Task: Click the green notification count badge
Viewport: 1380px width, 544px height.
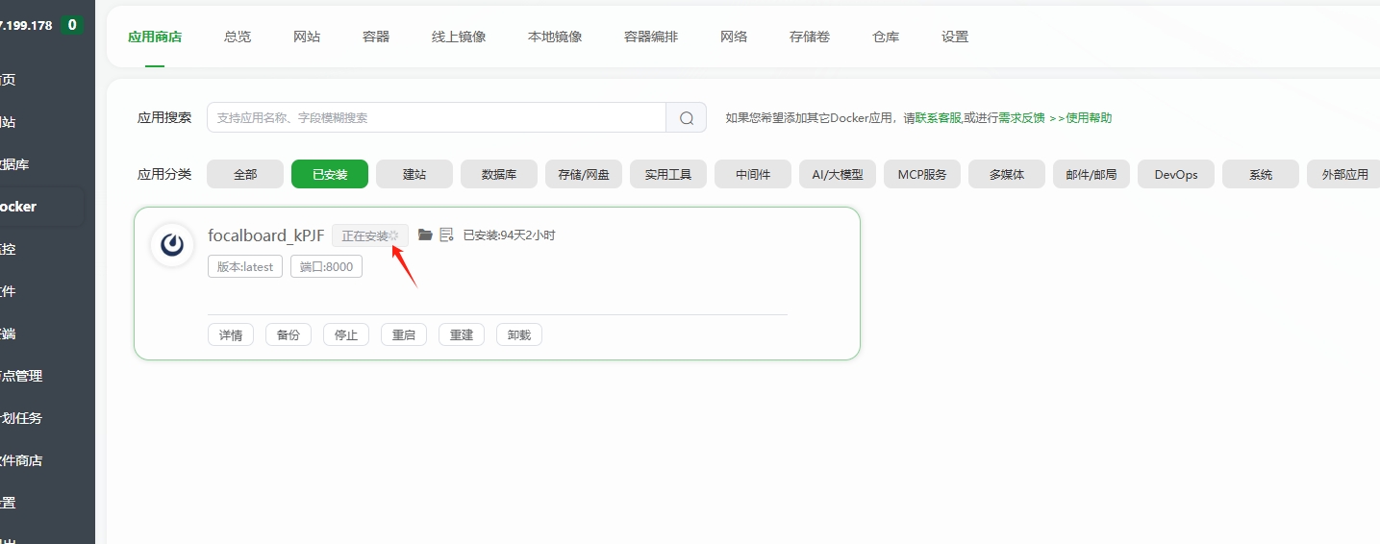Action: pos(71,25)
